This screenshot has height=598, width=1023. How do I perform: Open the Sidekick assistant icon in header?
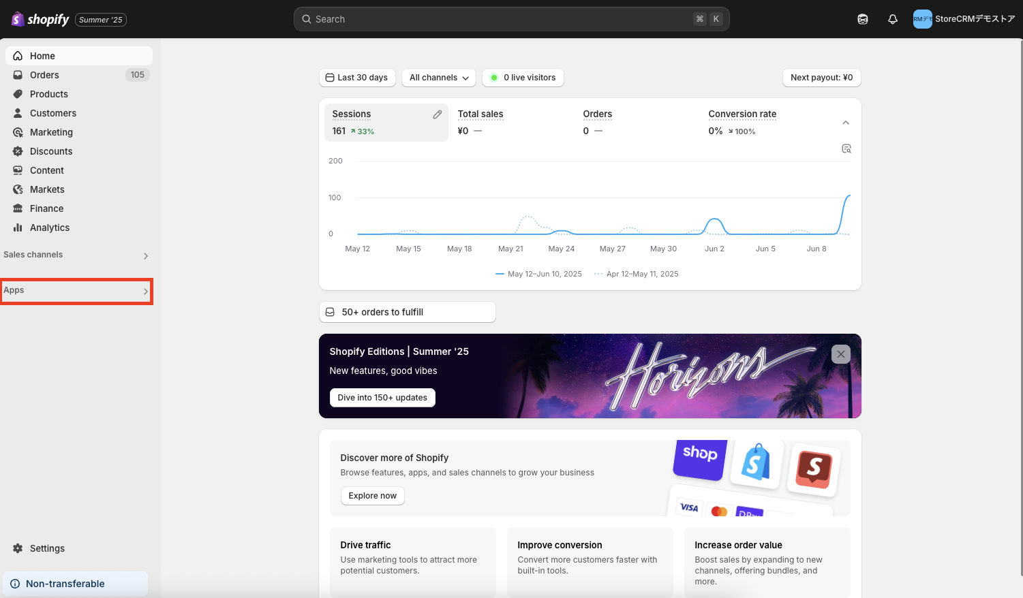click(863, 19)
